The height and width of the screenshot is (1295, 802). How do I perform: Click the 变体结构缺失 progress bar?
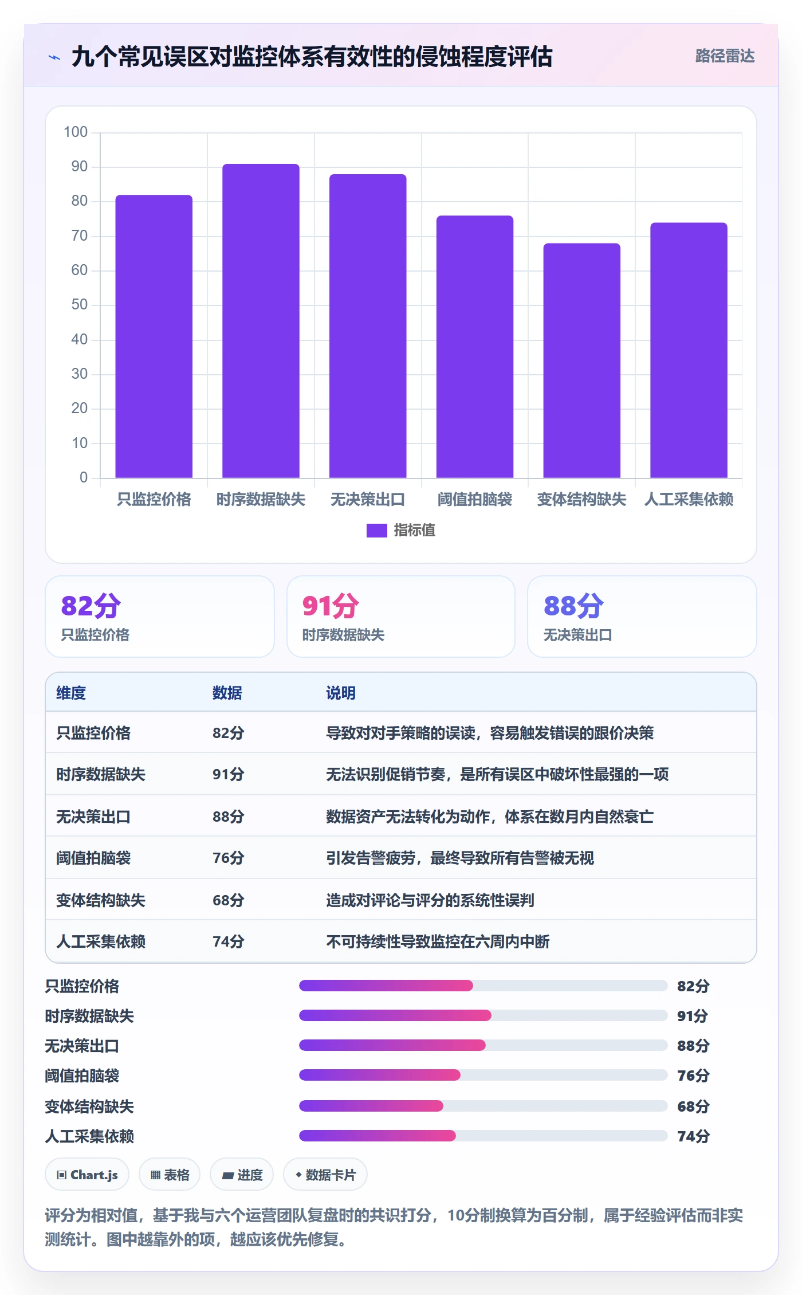click(483, 1106)
